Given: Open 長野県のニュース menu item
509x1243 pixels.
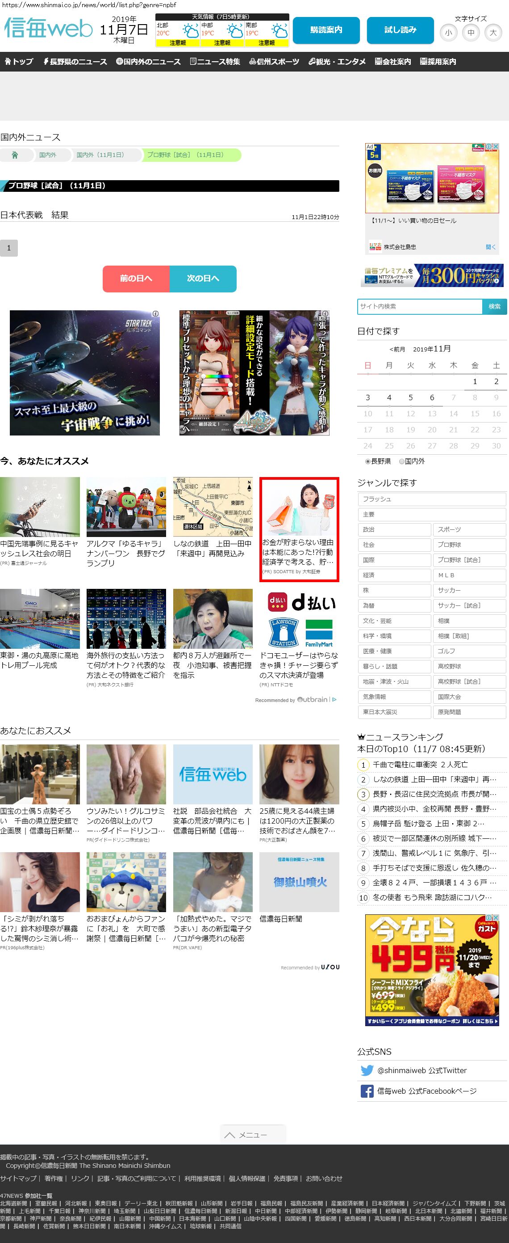Looking at the screenshot, I should 75,62.
